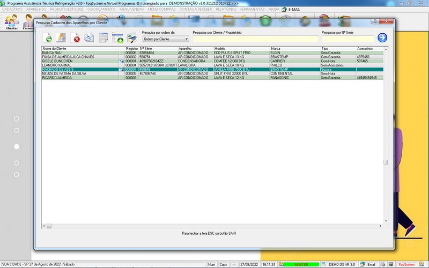The width and height of the screenshot is (429, 268).
Task: Click the date 27/08/2022 in status bar
Action: pos(249,265)
